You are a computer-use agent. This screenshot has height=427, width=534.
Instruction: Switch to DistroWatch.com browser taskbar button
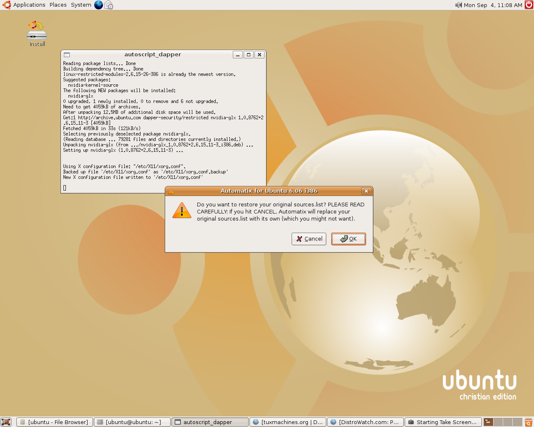pos(365,422)
